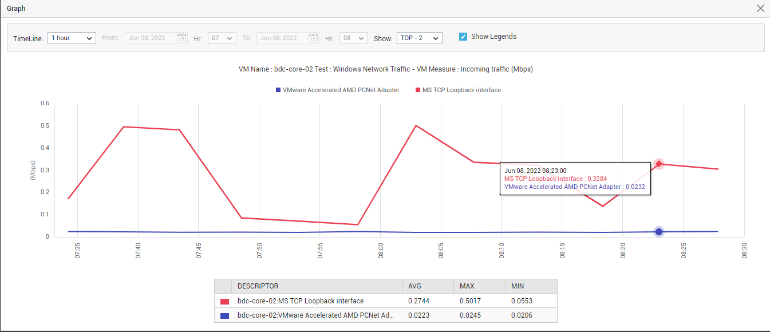
Task: Click the 07:35 x-axis label
Action: coord(77,251)
